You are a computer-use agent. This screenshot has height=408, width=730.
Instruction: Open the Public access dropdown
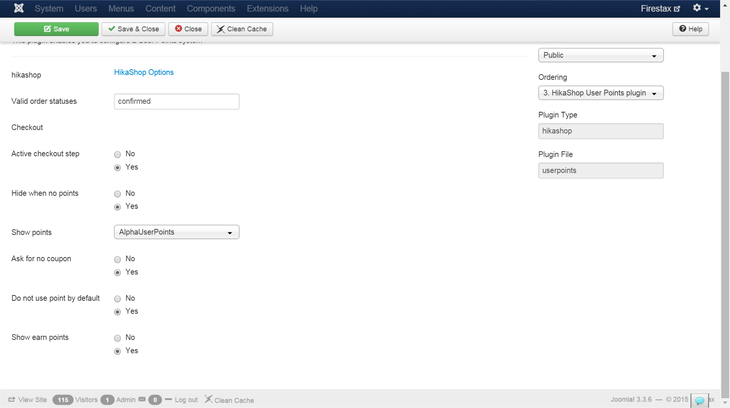(x=601, y=55)
